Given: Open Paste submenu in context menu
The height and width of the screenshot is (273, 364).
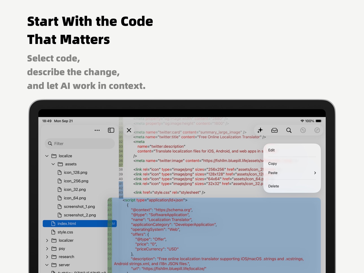Looking at the screenshot, I should (292, 173).
